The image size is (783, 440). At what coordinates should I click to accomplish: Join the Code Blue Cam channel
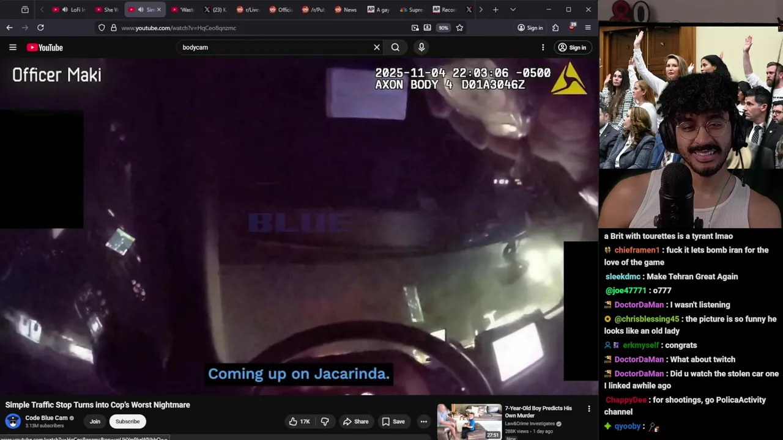pyautogui.click(x=95, y=421)
